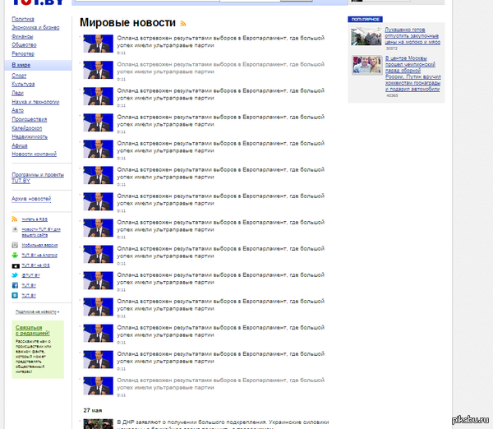This screenshot has height=429, width=493.
Task: Select the В мире highlighted menu item
Action: point(21,64)
